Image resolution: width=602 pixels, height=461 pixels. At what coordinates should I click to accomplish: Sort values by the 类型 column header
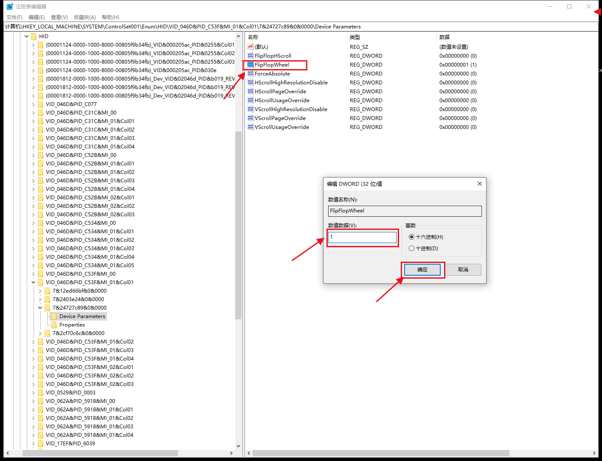[391, 37]
